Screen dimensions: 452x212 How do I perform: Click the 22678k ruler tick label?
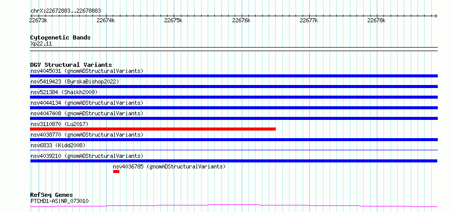tap(376, 20)
